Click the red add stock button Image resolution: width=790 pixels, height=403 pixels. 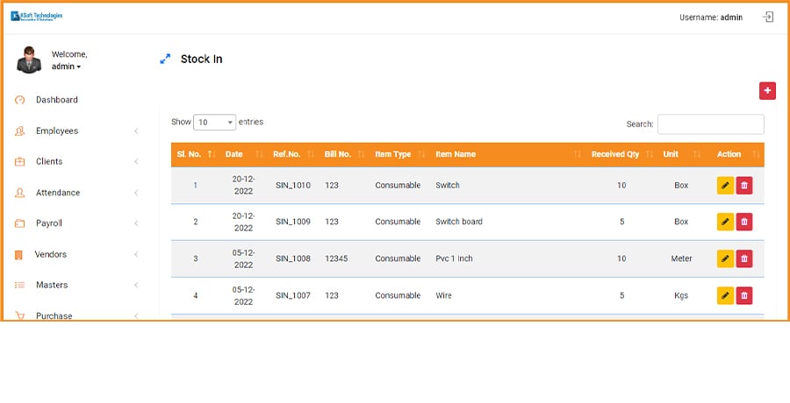(767, 90)
